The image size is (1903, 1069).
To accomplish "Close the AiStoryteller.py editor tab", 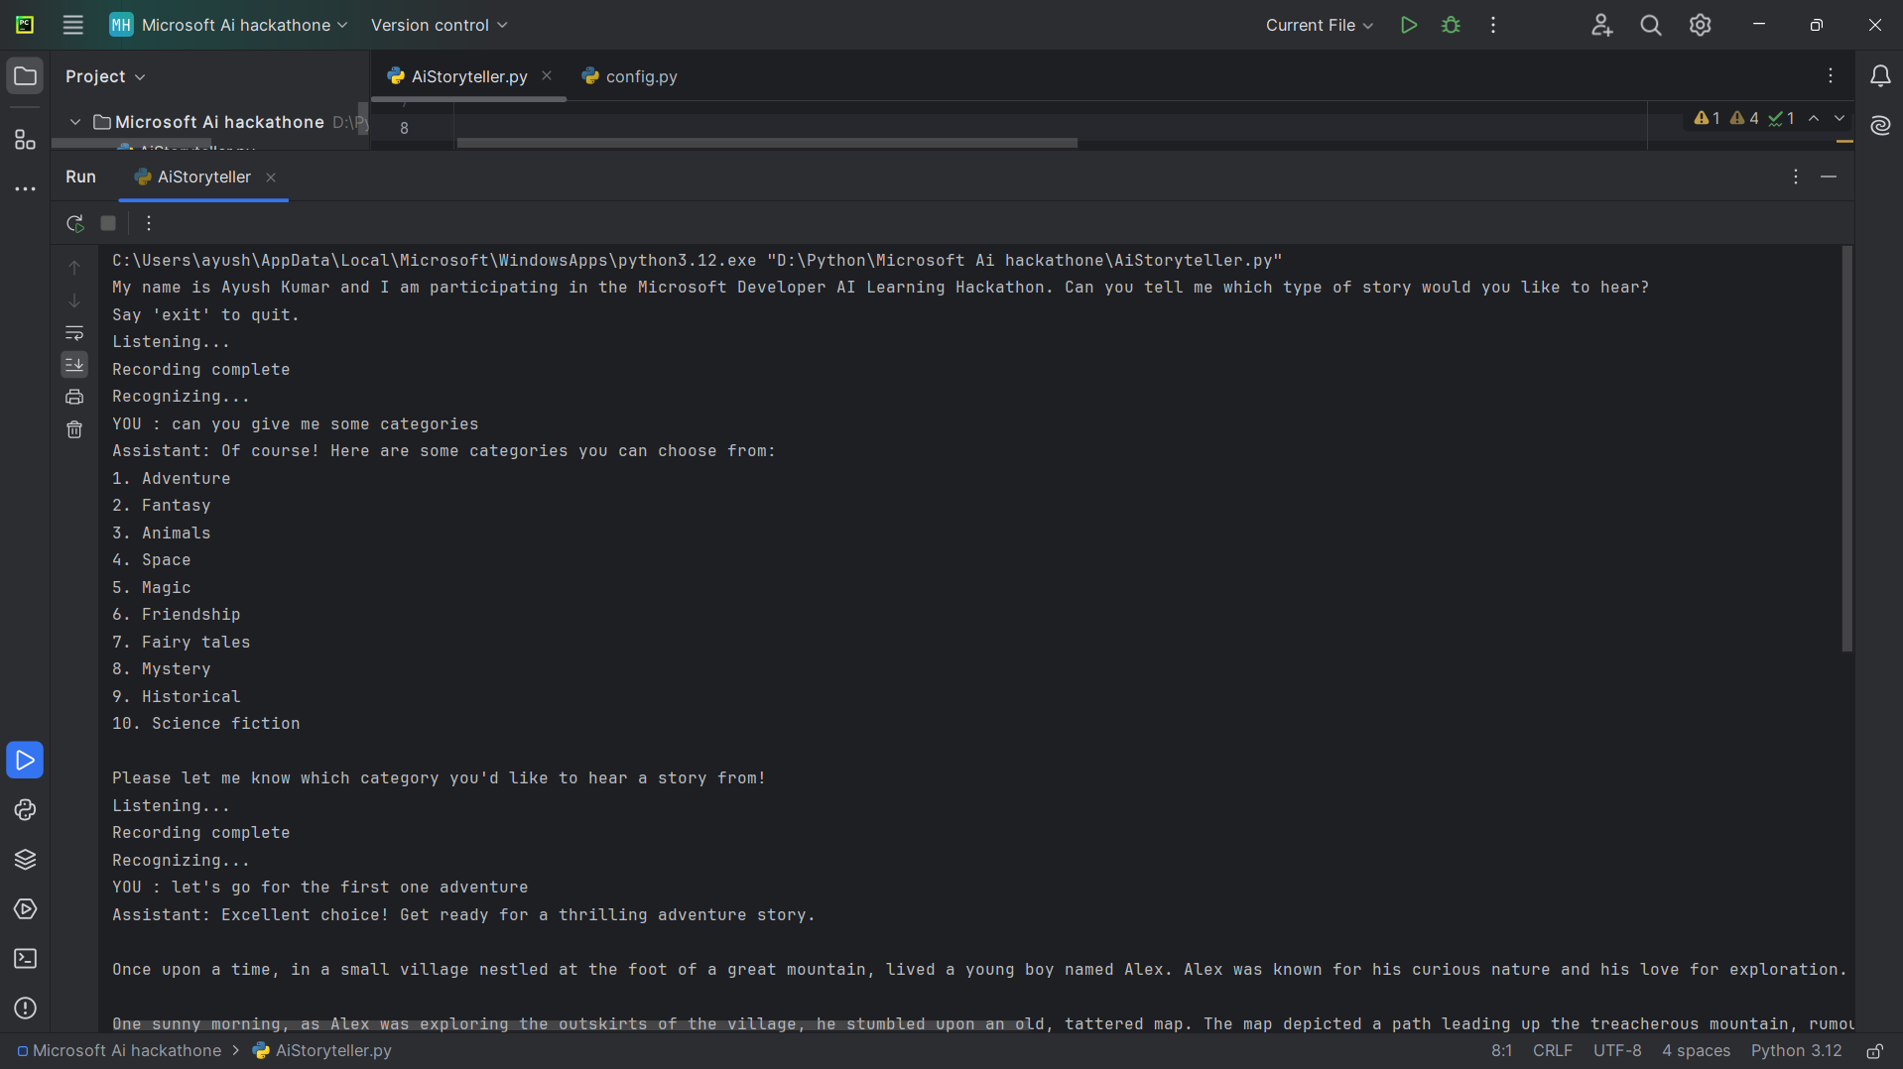I will 547,75.
